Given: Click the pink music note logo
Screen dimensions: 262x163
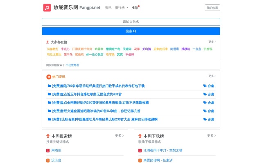Looking at the screenshot, I should click(47, 8).
